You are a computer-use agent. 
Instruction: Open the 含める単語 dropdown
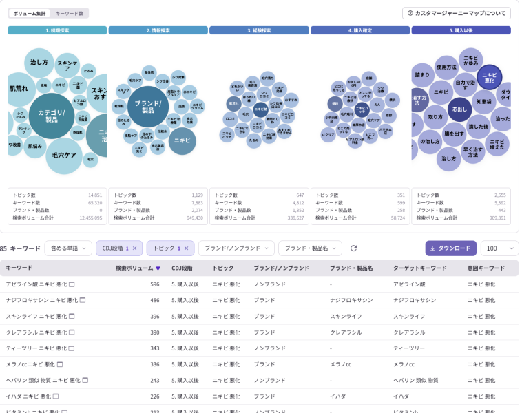point(68,248)
